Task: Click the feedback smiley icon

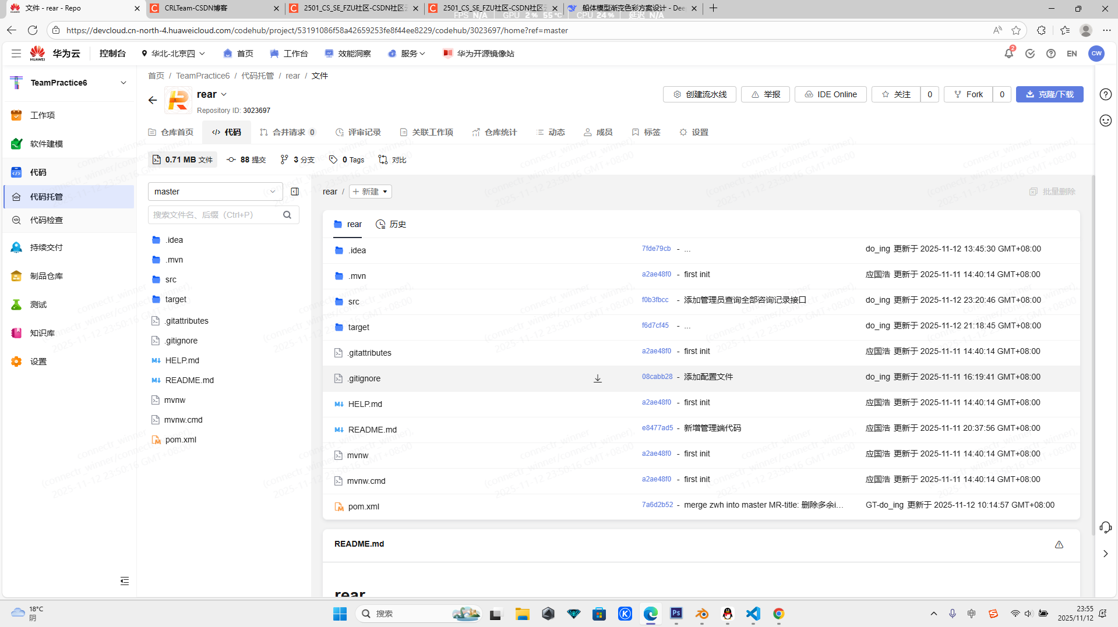Action: pos(1105,121)
